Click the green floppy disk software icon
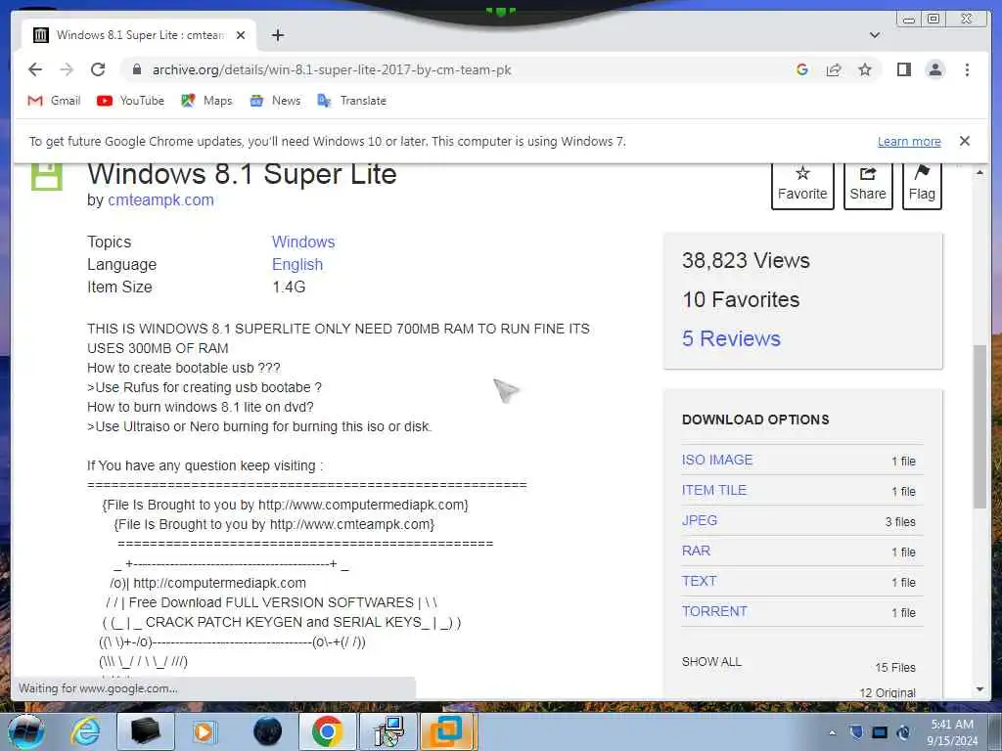Screen dimensions: 1002x751 click(x=47, y=176)
